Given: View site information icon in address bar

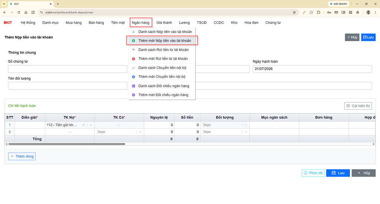Looking at the screenshot, I should pos(42,12).
